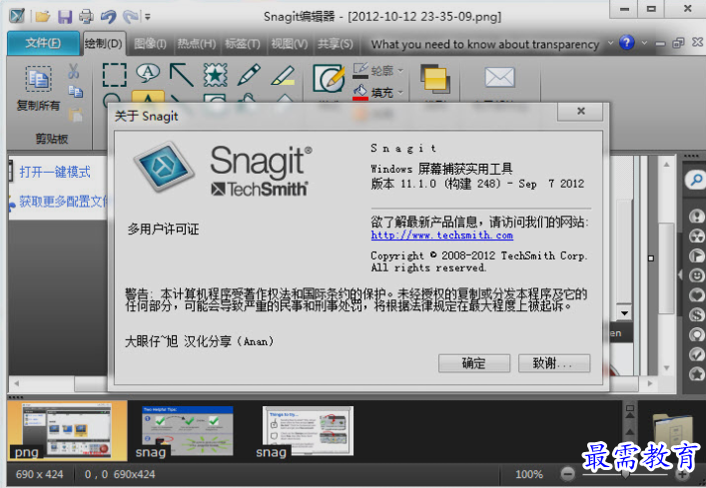Click the open folder quick-access icon
Viewport: 706px width, 488px height.
[42, 17]
